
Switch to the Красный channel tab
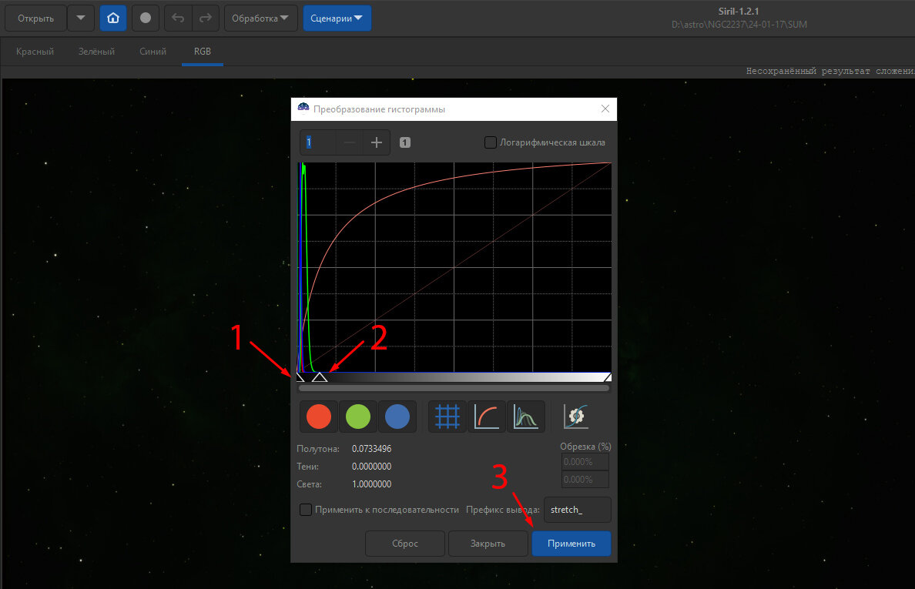[x=35, y=52]
